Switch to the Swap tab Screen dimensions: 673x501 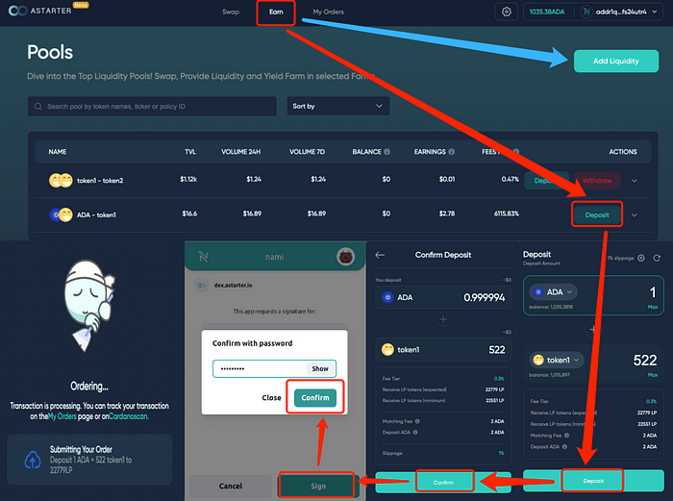click(x=231, y=13)
